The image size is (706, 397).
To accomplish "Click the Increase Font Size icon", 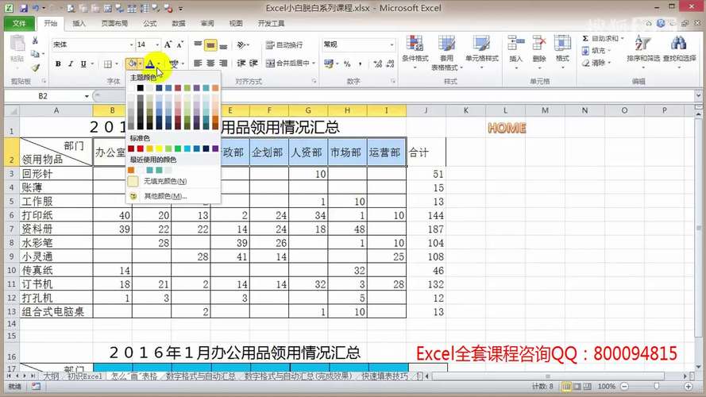I will point(168,44).
